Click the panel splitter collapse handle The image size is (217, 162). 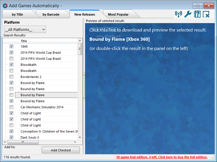click(84, 86)
